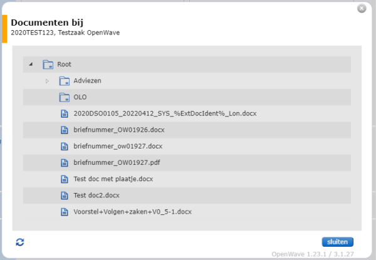
Task: Click document icon of 2020DSO0105 file
Action: click(65, 113)
